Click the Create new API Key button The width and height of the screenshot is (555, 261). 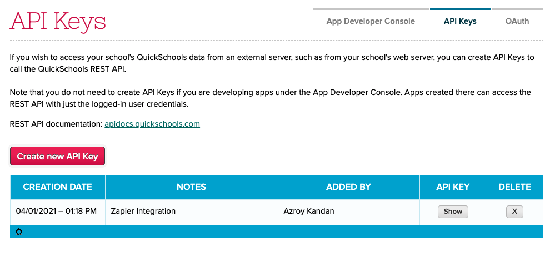[x=57, y=156]
